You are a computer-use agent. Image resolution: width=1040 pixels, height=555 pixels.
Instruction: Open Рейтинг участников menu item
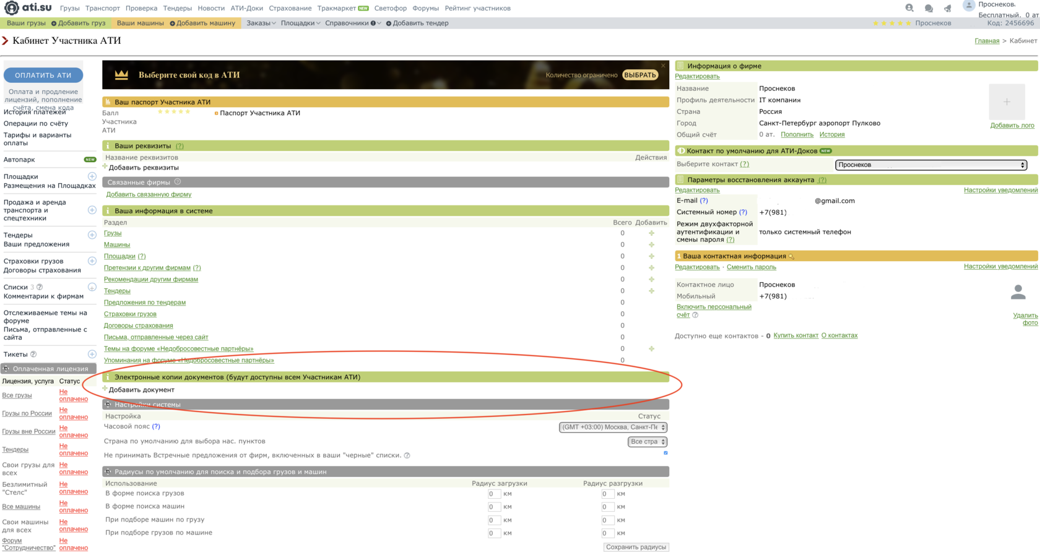477,8
